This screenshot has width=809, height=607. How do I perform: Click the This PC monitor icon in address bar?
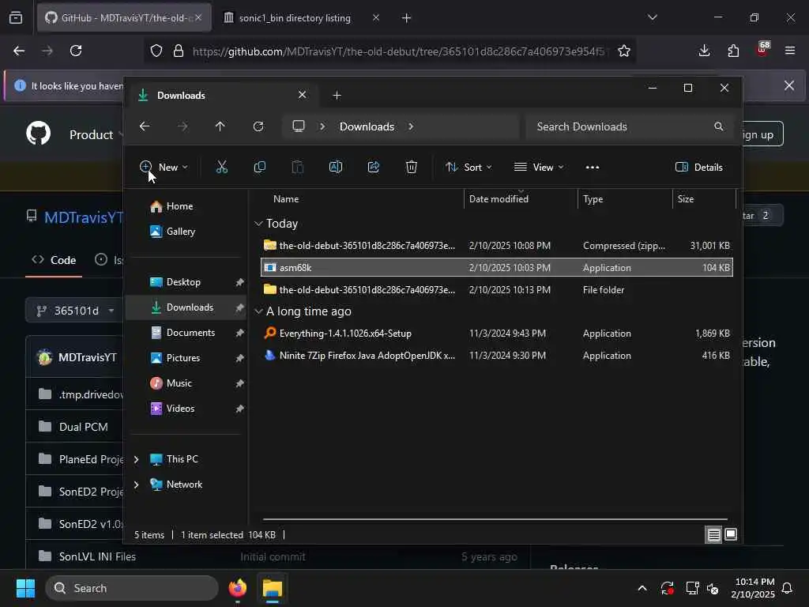[x=298, y=126]
